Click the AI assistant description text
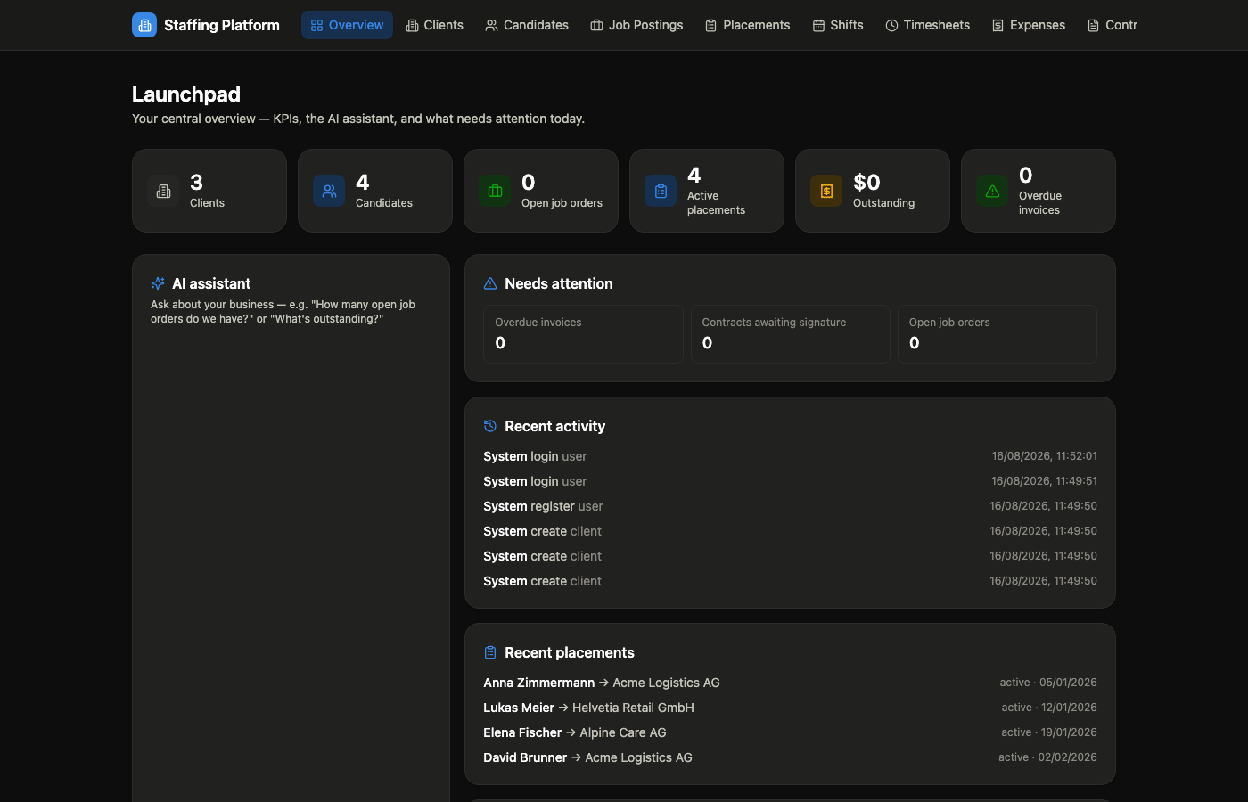The width and height of the screenshot is (1248, 802). click(283, 312)
